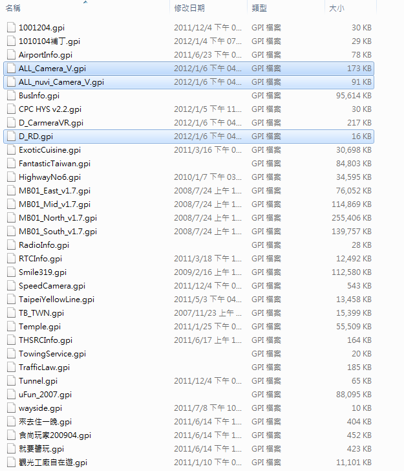404x471 pixels.
Task: Click the file icon of D_CarmeraVR.gpi
Action: pyautogui.click(x=12, y=122)
